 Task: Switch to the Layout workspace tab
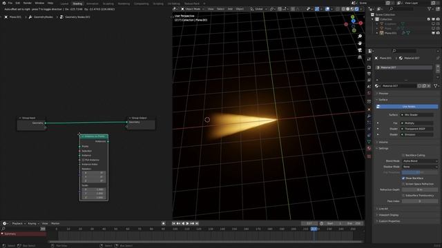point(64,3)
